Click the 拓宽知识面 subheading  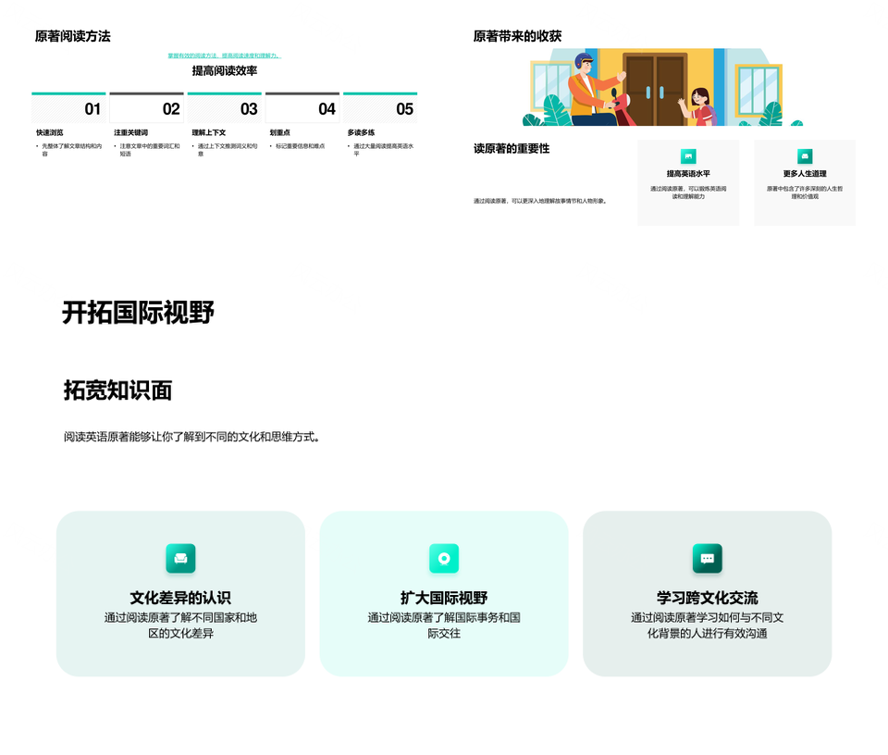coord(117,390)
